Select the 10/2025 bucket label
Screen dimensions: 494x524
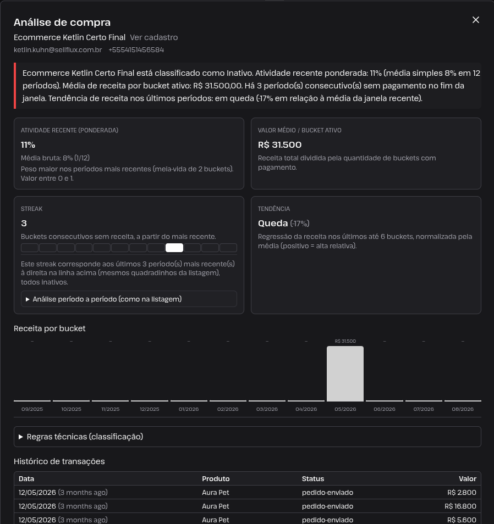click(x=72, y=409)
